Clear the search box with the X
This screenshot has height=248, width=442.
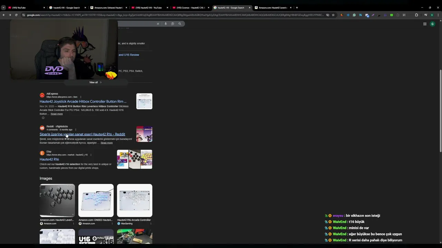[x=158, y=24]
